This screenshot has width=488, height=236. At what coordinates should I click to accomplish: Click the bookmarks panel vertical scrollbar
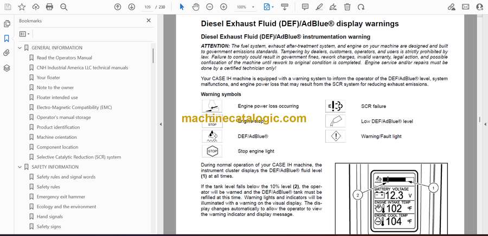(153, 56)
